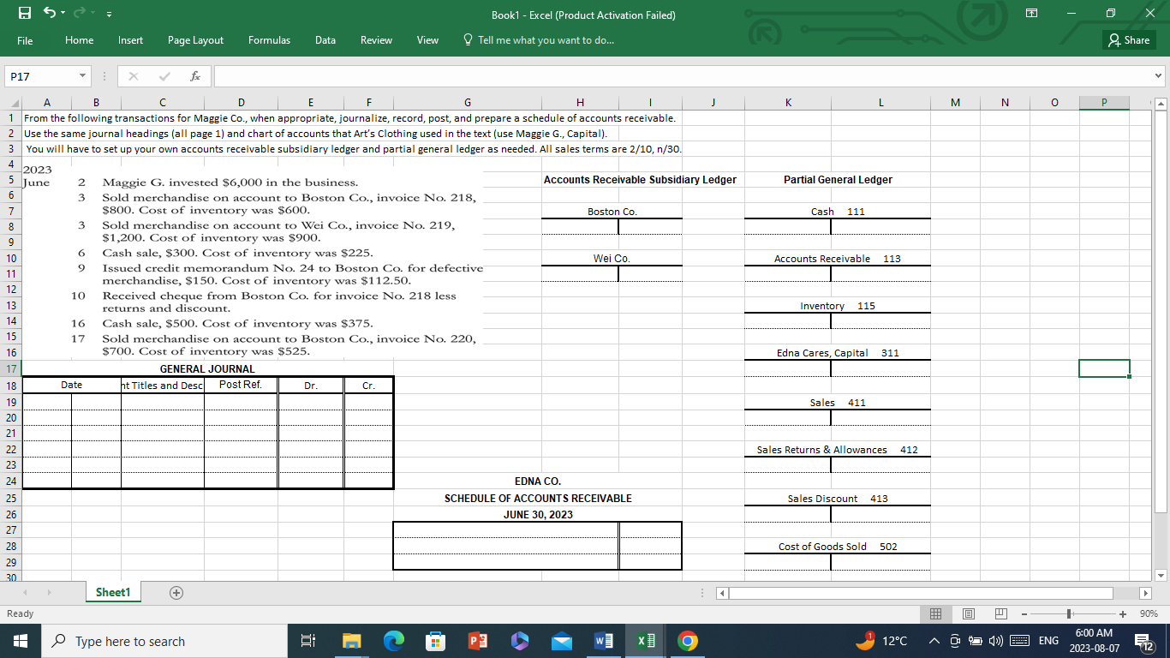Open the Name Box dropdown arrow
The image size is (1170, 658).
tap(84, 76)
